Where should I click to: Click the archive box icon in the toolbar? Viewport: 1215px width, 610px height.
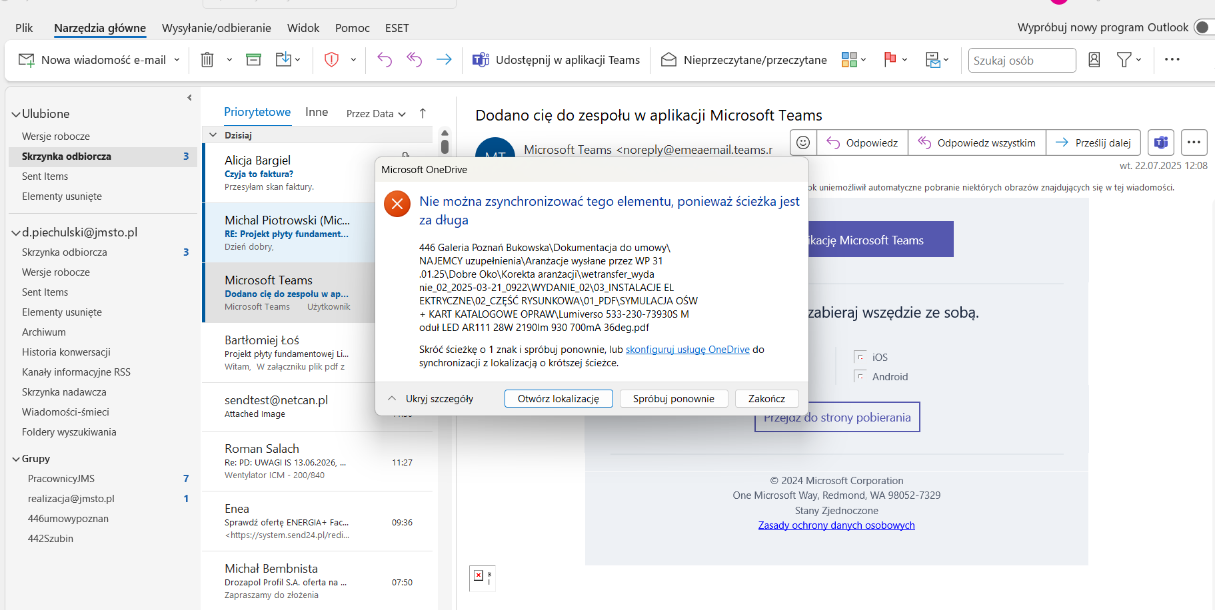click(253, 60)
